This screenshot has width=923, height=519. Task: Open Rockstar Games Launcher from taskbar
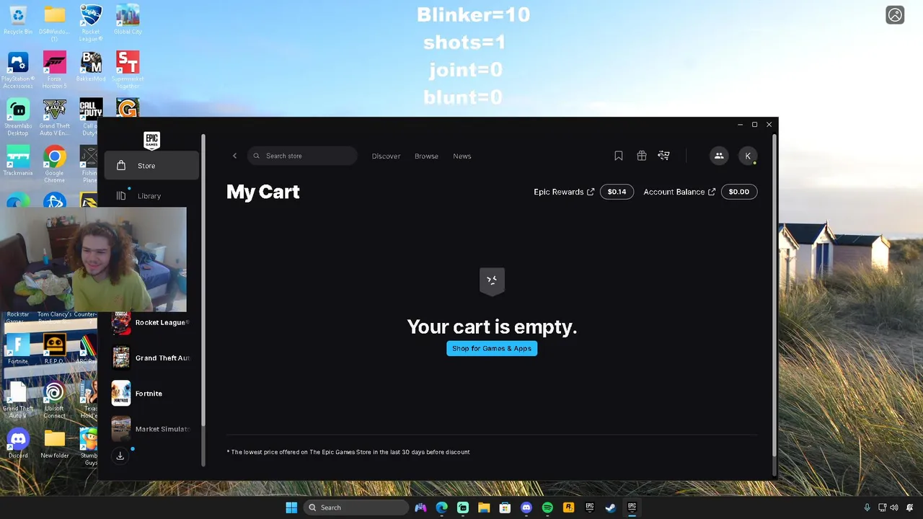(x=568, y=507)
